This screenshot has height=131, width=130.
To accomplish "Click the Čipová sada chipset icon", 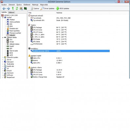I will click(8, 51).
